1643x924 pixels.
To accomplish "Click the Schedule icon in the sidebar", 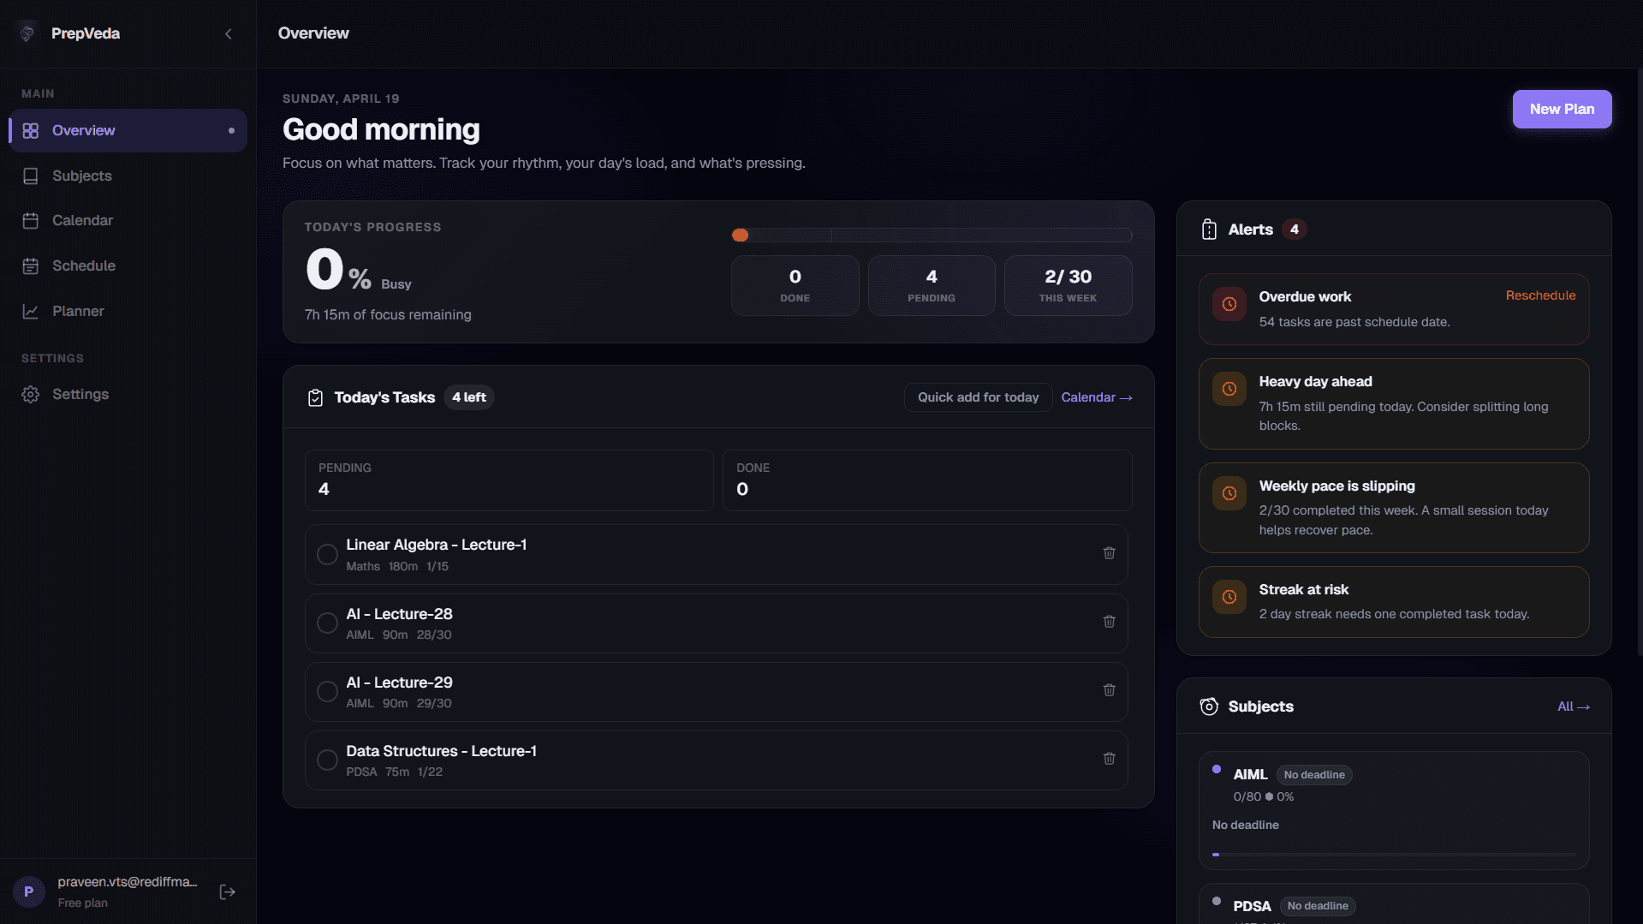I will (x=31, y=266).
